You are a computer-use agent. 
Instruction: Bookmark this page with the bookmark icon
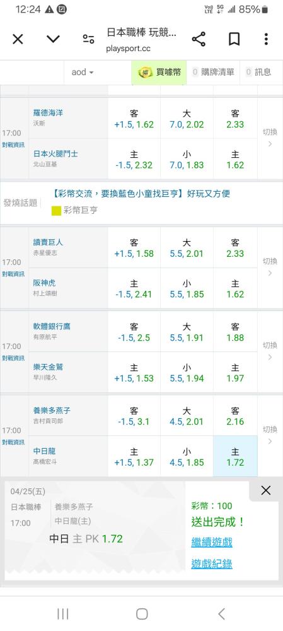coord(234,39)
